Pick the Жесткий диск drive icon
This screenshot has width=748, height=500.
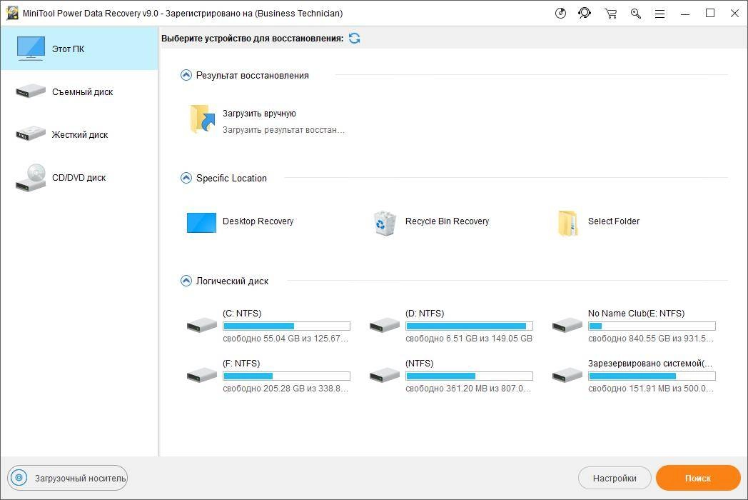(31, 134)
